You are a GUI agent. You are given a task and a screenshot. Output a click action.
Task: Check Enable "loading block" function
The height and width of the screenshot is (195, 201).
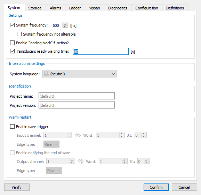(x=12, y=43)
